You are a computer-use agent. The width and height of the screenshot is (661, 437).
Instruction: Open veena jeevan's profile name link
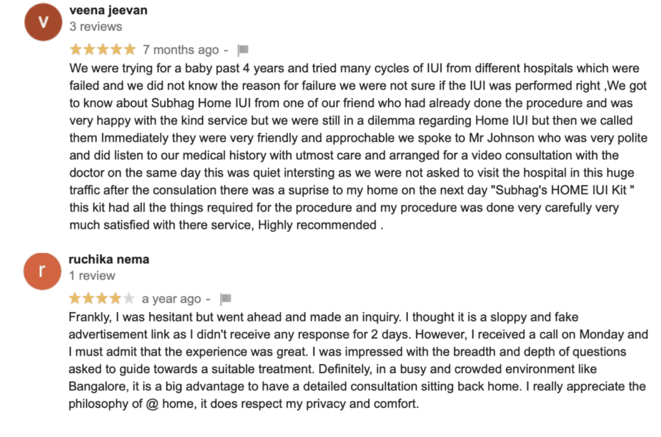108,10
